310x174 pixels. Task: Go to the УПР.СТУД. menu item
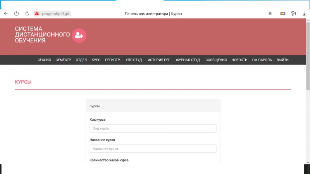tap(134, 60)
